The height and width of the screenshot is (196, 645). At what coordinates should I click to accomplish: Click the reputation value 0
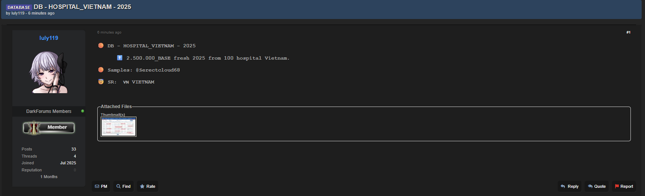[75, 170]
